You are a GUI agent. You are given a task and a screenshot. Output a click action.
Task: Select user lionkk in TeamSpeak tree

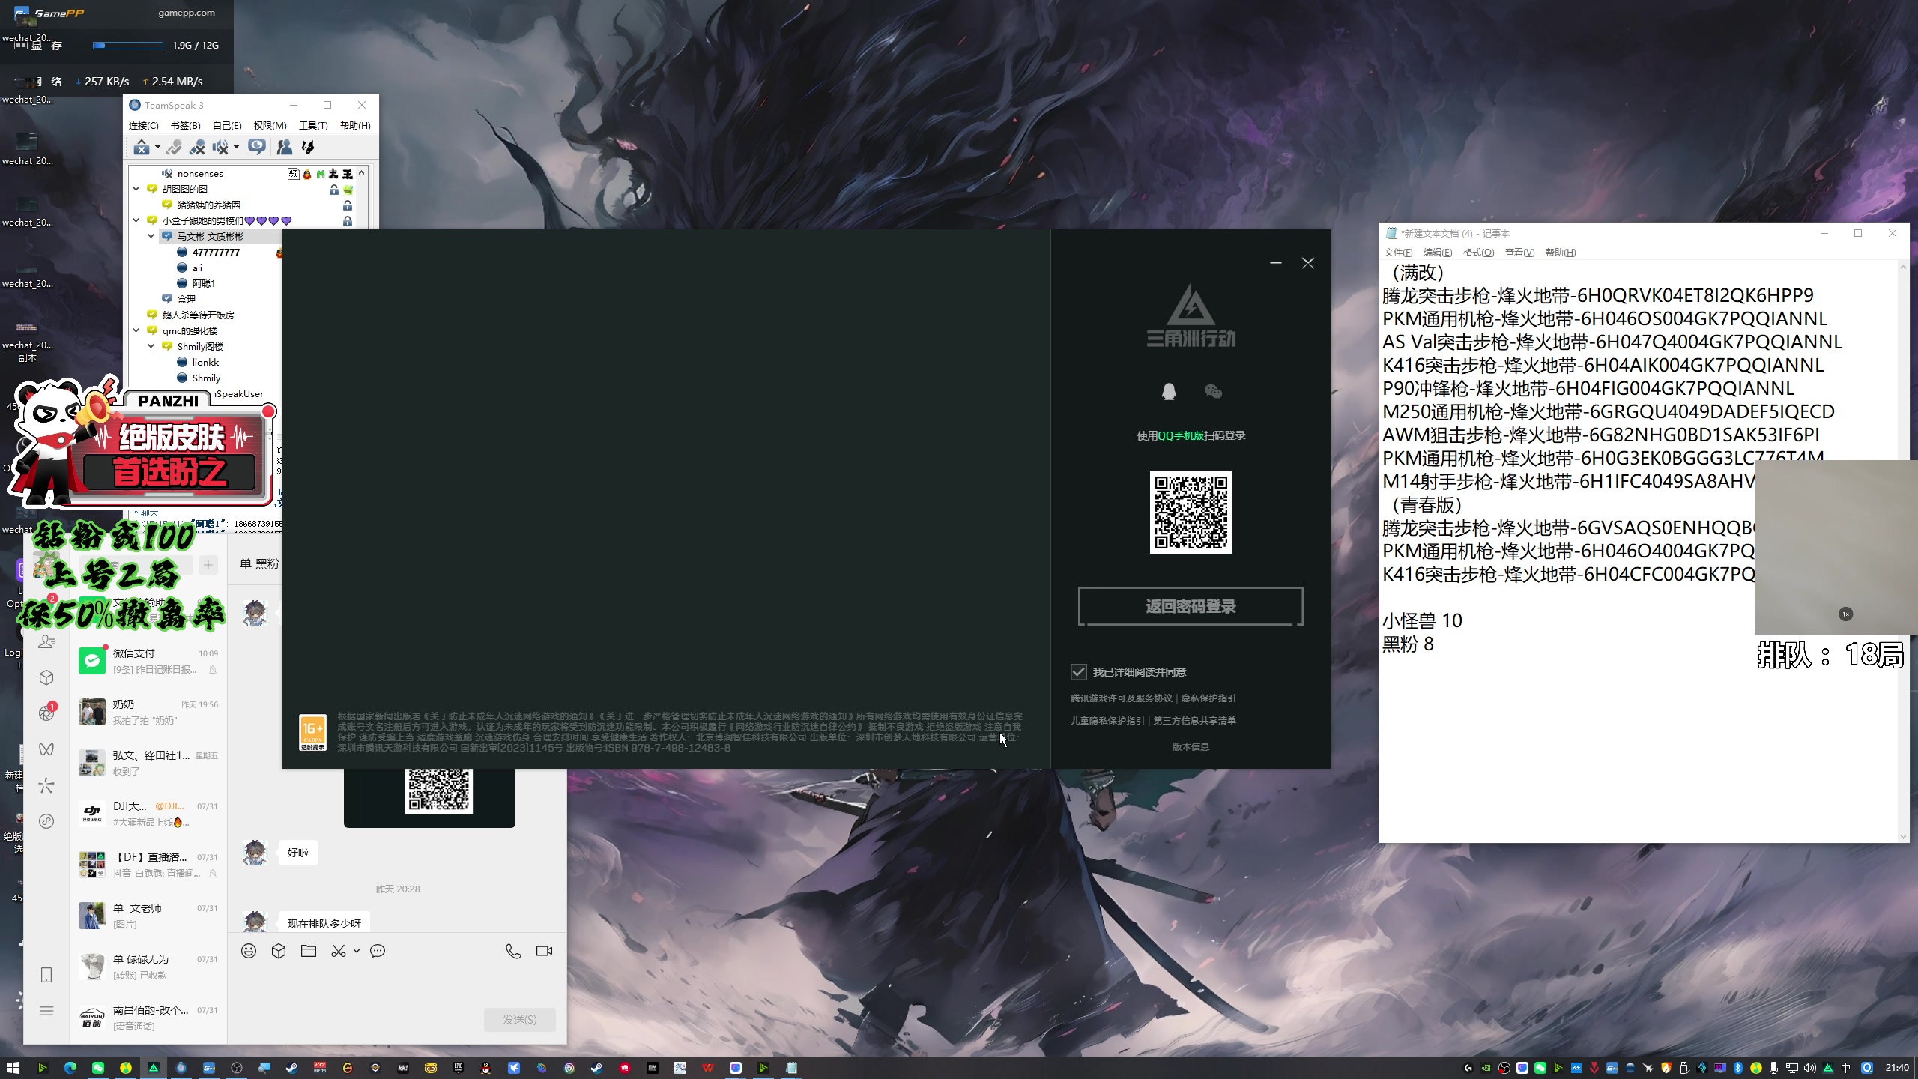click(x=205, y=362)
